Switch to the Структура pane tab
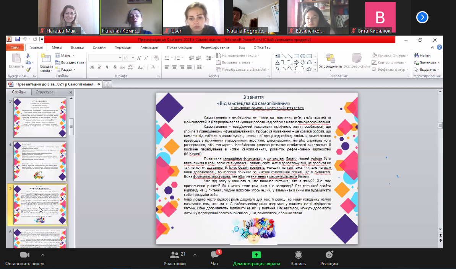This screenshot has height=269, width=456. click(44, 92)
